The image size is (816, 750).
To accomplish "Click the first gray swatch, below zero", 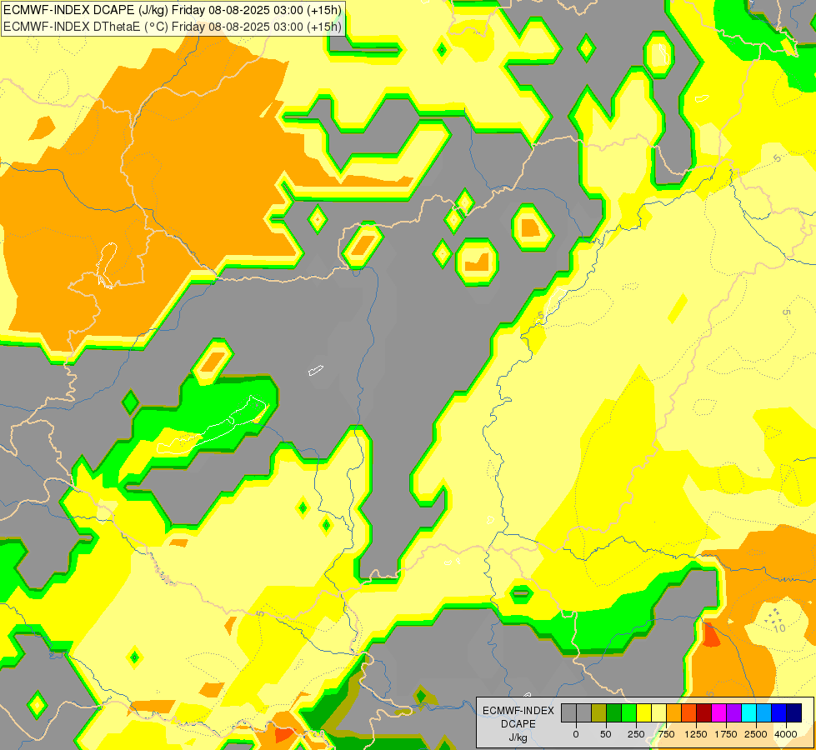I will point(568,713).
